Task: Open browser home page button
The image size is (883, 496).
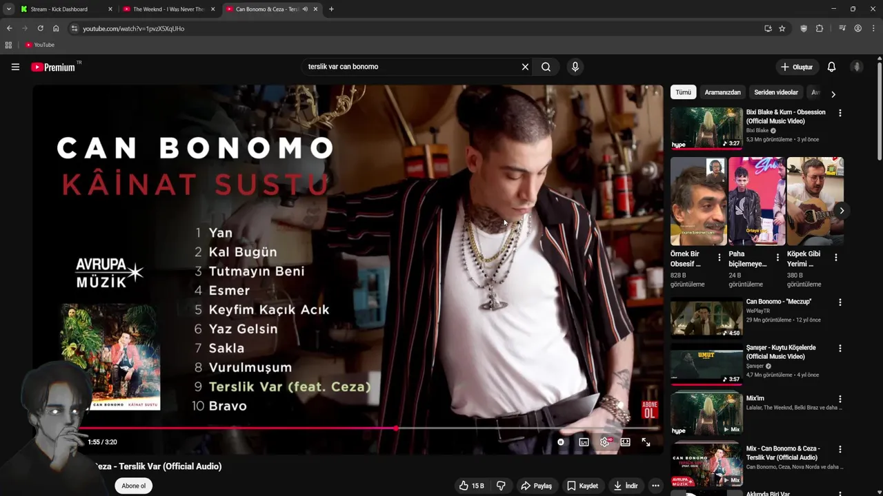Action: [x=56, y=28]
